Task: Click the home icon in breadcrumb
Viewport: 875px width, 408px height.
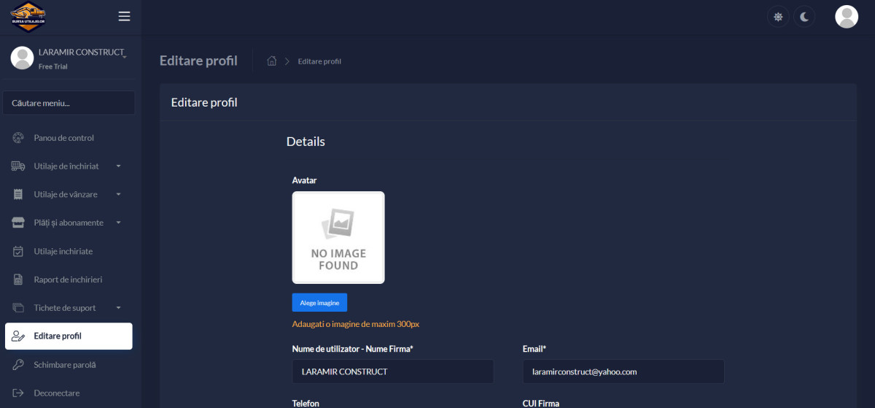Action: [x=272, y=61]
